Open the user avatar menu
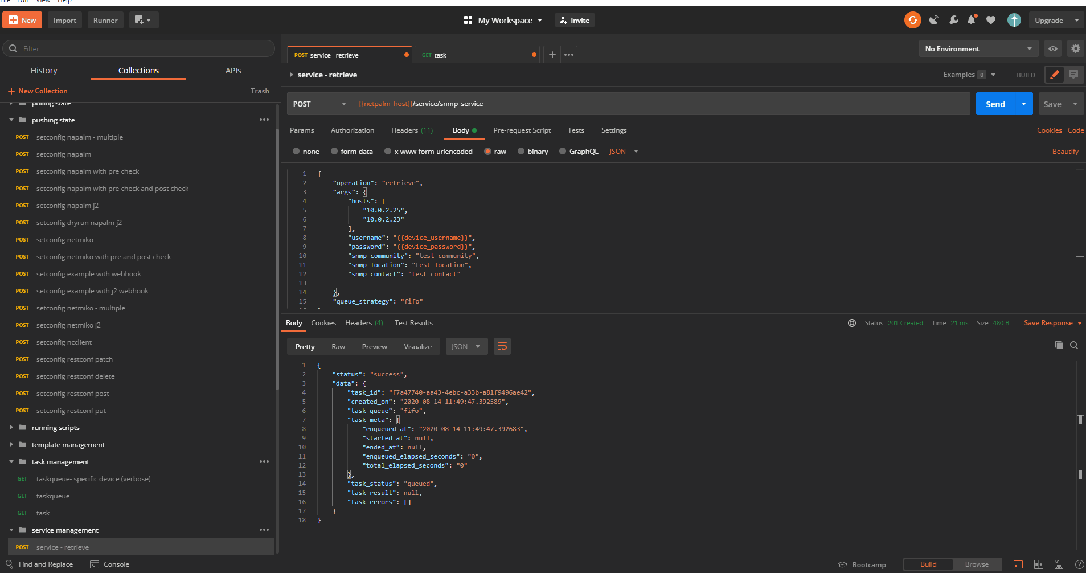The height and width of the screenshot is (573, 1086). click(x=1014, y=20)
